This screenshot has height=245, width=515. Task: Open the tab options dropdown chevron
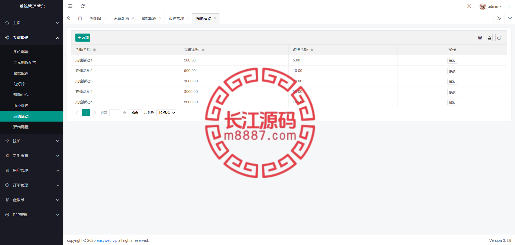click(x=510, y=18)
